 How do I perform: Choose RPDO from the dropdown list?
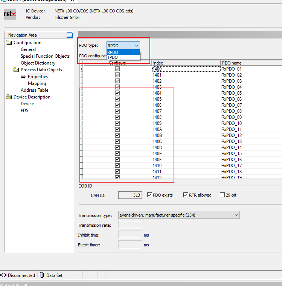pos(123,52)
